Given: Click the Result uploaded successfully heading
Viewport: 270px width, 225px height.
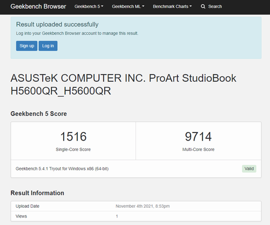Looking at the screenshot, I should 57,24.
